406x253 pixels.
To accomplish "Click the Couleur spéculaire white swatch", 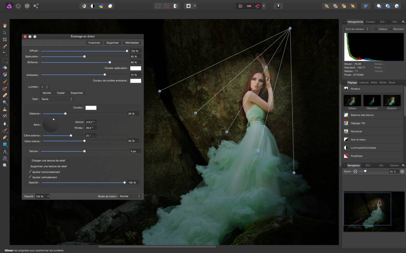I will (135, 68).
